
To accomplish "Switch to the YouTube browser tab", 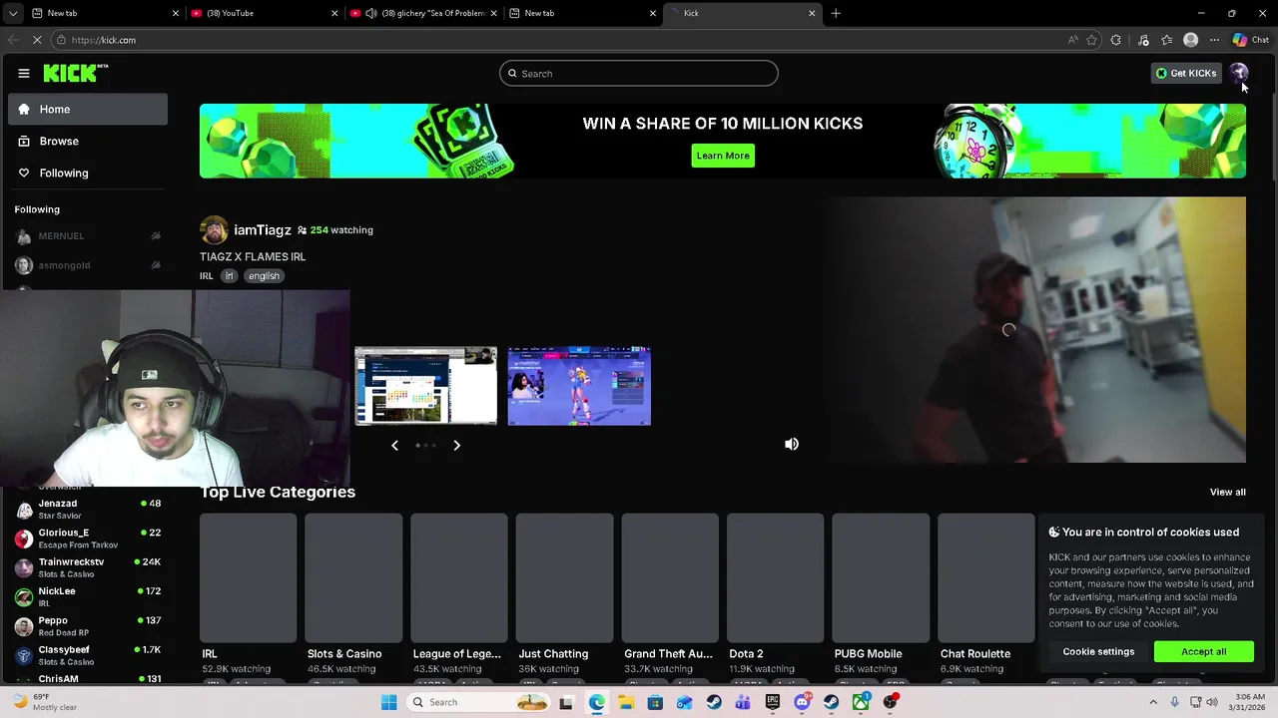I will [264, 13].
